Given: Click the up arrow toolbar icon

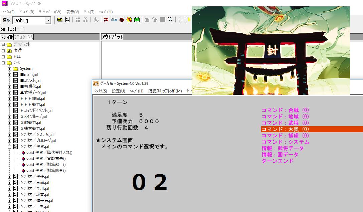Looking at the screenshot, I should [188, 20].
